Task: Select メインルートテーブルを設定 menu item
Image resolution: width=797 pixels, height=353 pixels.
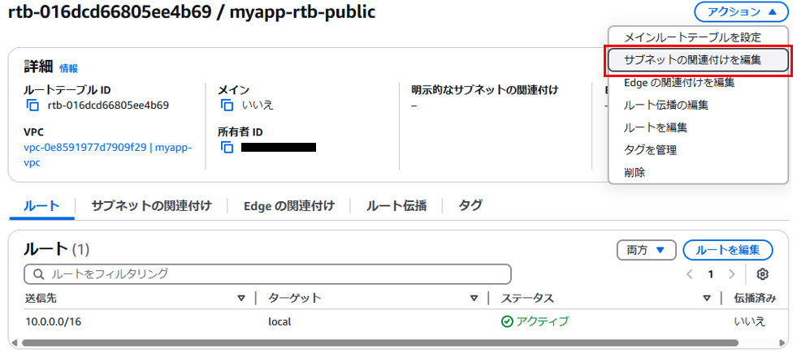Action: pyautogui.click(x=700, y=37)
